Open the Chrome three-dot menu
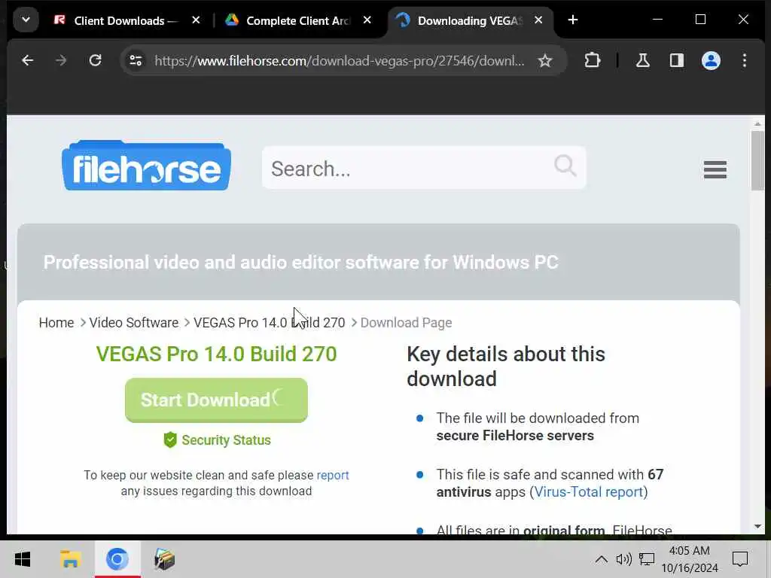This screenshot has height=578, width=771. pyautogui.click(x=745, y=60)
